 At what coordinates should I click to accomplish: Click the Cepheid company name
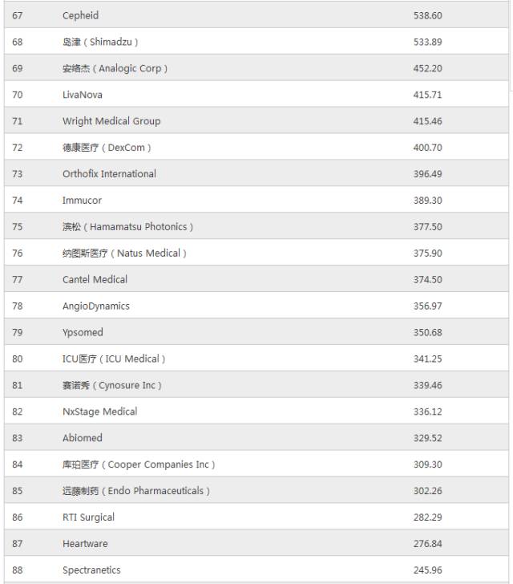coord(81,15)
